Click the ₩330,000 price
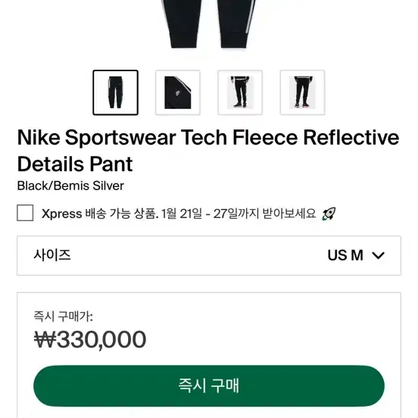418x418 pixels. (x=90, y=339)
